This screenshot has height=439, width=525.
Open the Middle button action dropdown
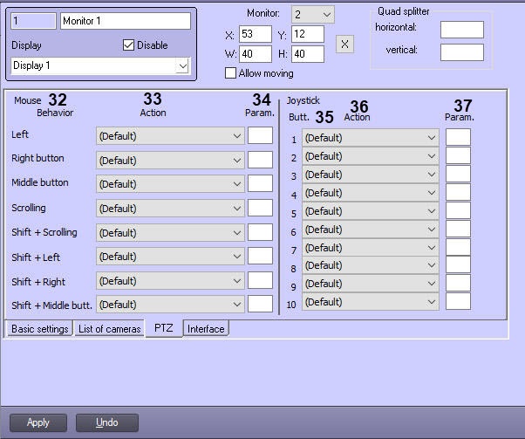[170, 184]
